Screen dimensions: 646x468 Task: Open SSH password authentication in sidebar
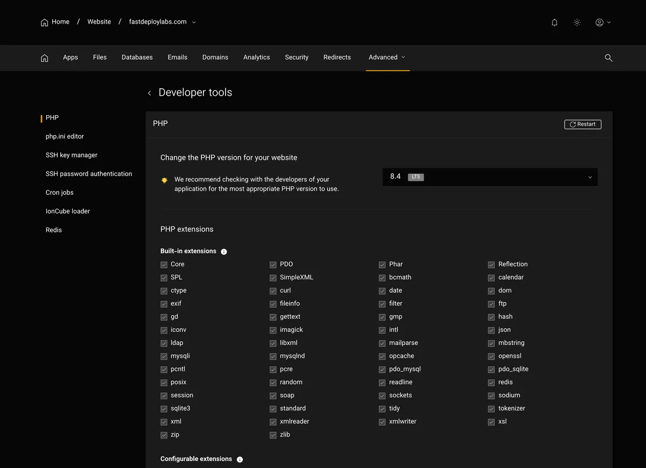(x=89, y=174)
